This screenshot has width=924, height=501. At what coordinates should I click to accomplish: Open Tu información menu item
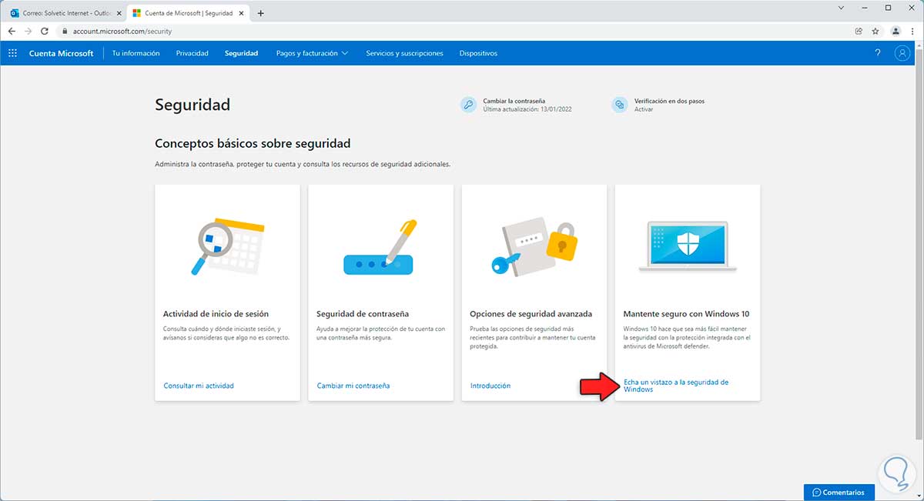point(136,53)
